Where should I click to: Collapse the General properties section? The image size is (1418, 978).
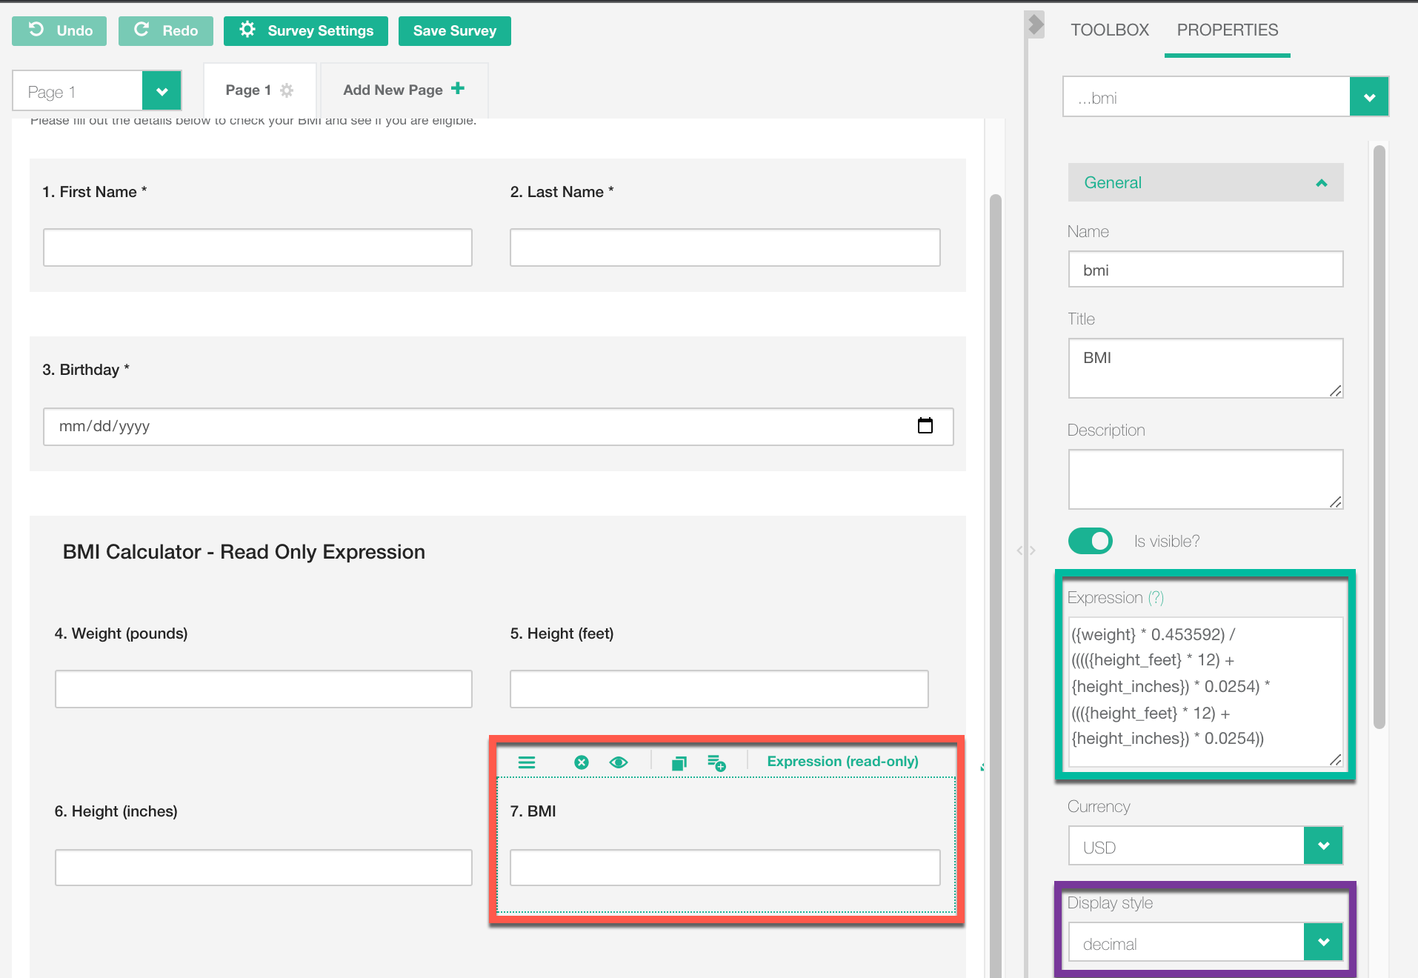pyautogui.click(x=1321, y=183)
